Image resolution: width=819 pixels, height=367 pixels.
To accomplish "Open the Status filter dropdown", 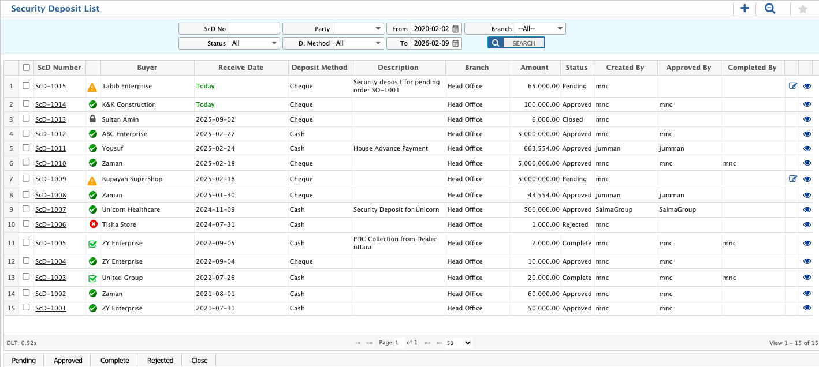I will click(x=254, y=43).
